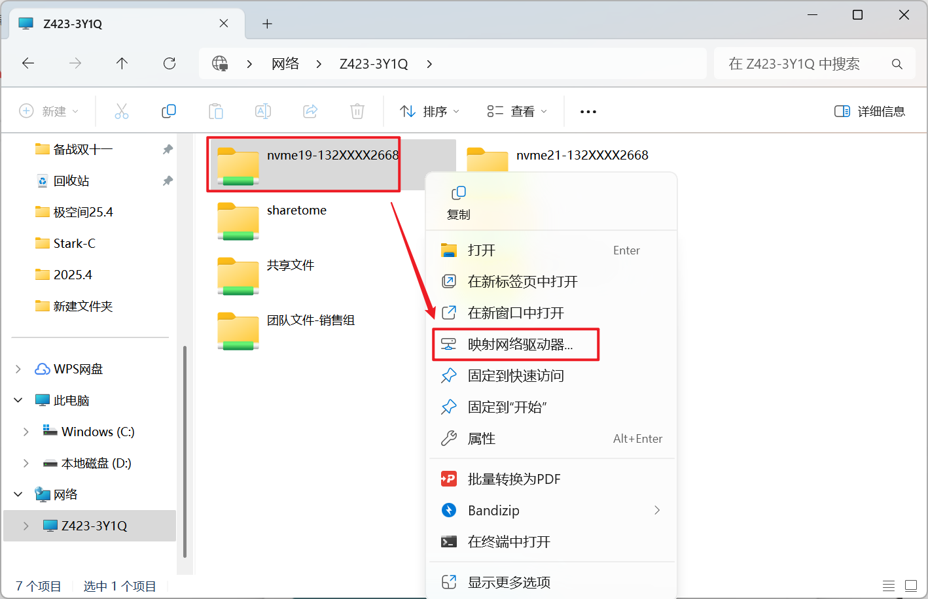The height and width of the screenshot is (599, 928).
Task: Switch to details list view icon
Action: tap(888, 585)
